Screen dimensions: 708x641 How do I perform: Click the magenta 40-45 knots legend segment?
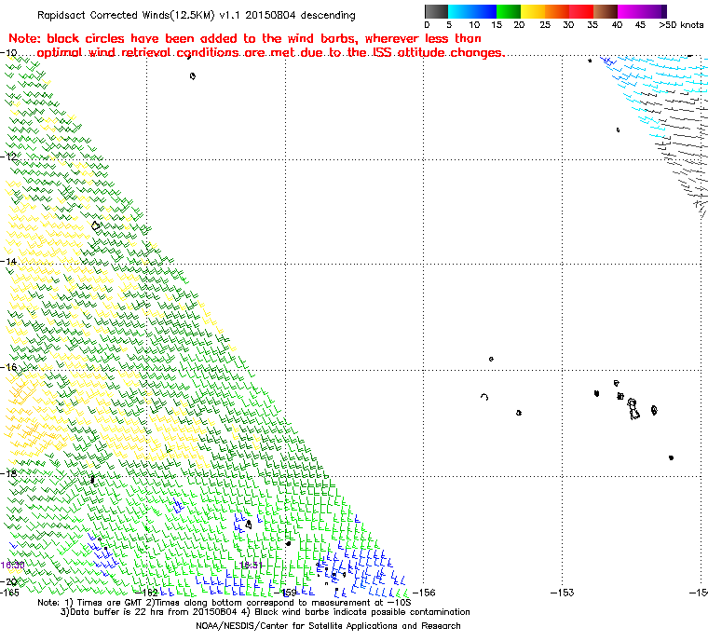tap(630, 11)
